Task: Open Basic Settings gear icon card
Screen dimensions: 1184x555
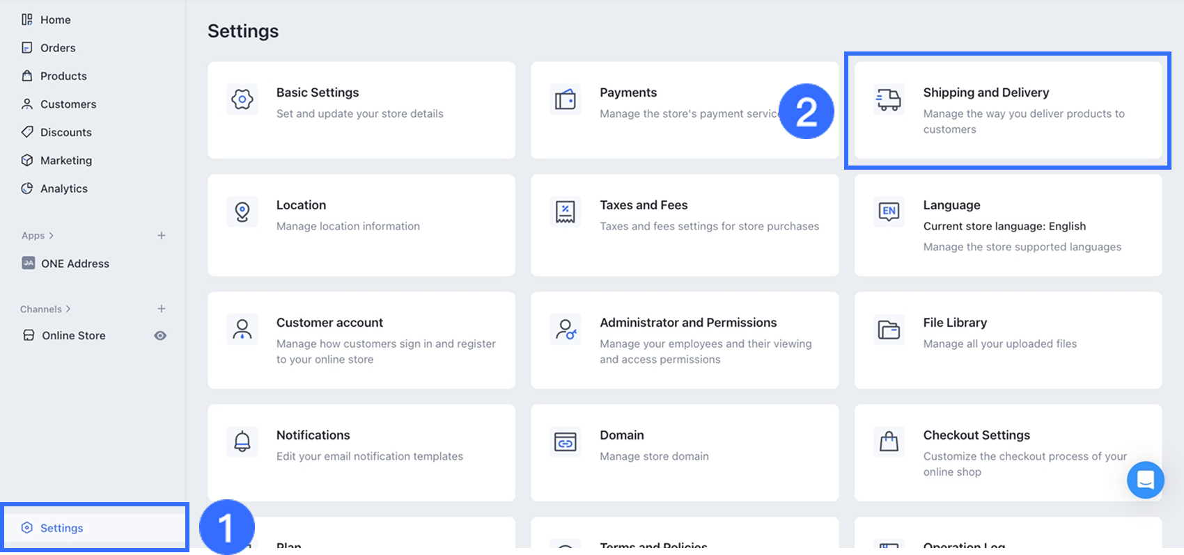Action: pyautogui.click(x=242, y=99)
